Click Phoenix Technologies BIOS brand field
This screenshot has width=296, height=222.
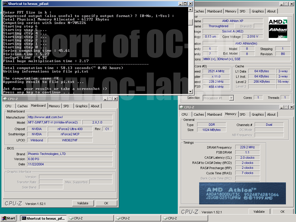70,154
